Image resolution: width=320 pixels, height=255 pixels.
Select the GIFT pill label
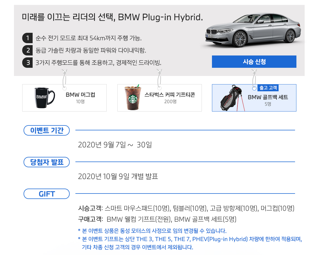tap(47, 194)
